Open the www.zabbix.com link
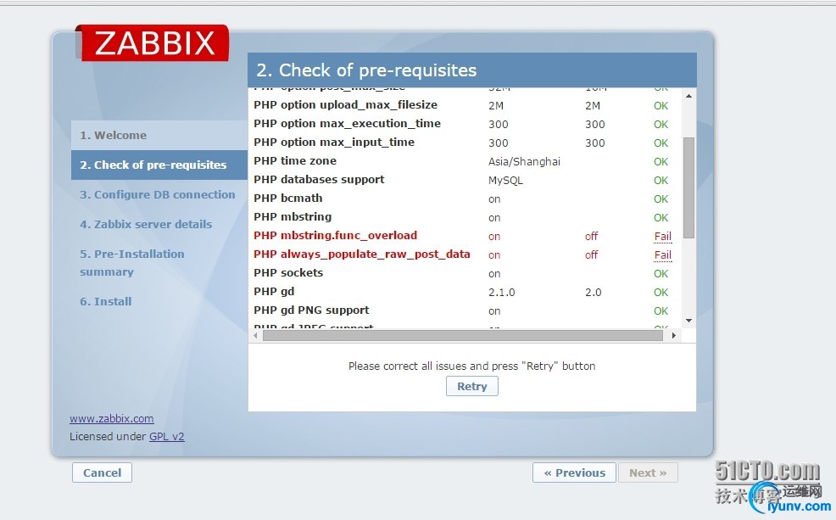The width and height of the screenshot is (836, 520). click(x=111, y=419)
